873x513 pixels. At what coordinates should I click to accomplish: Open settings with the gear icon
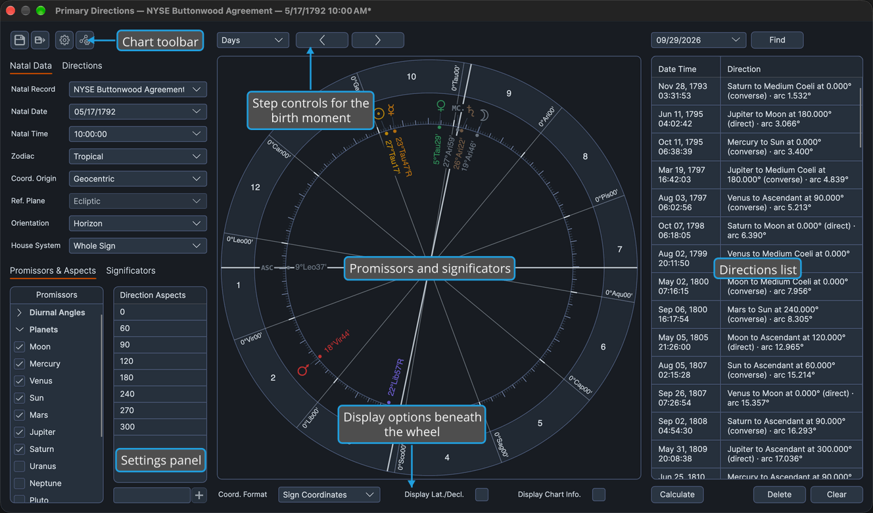(64, 40)
